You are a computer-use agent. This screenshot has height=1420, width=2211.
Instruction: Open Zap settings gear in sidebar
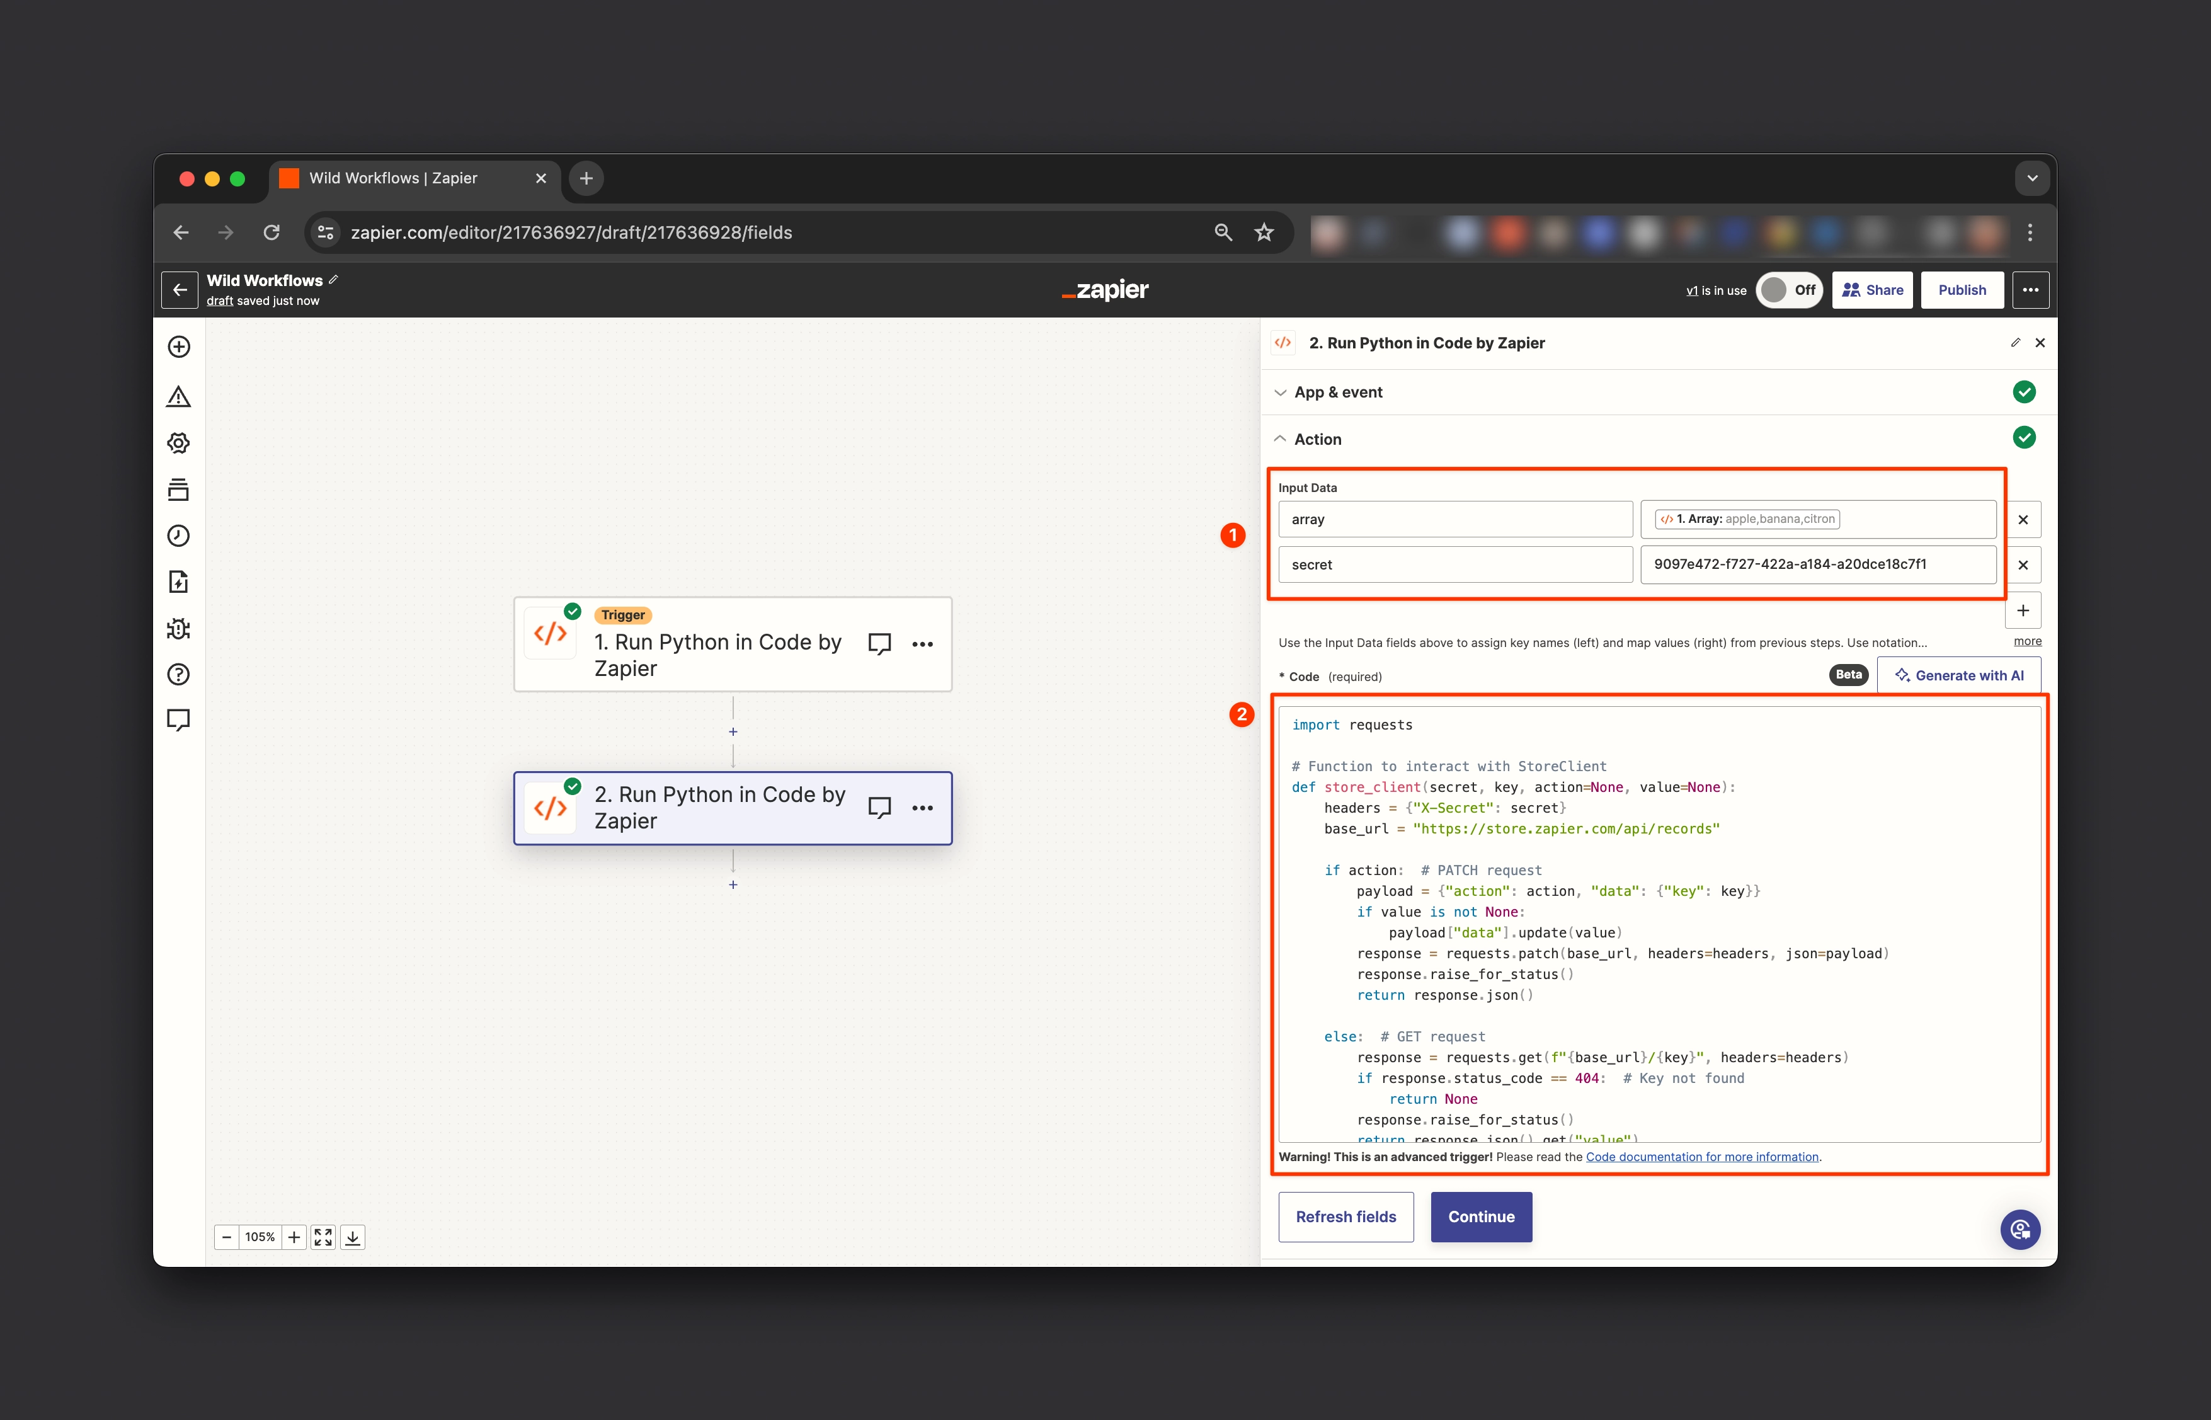(x=179, y=443)
